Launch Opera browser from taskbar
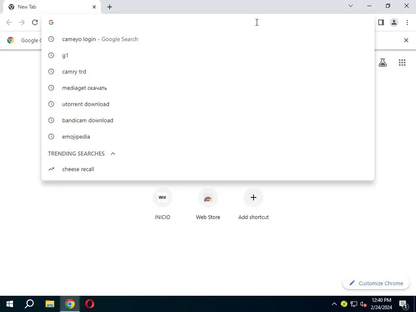 tap(90, 304)
